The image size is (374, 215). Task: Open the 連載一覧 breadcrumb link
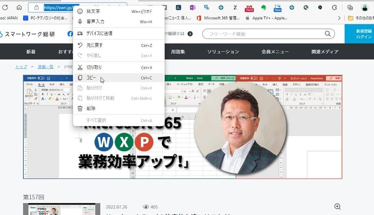[45, 66]
